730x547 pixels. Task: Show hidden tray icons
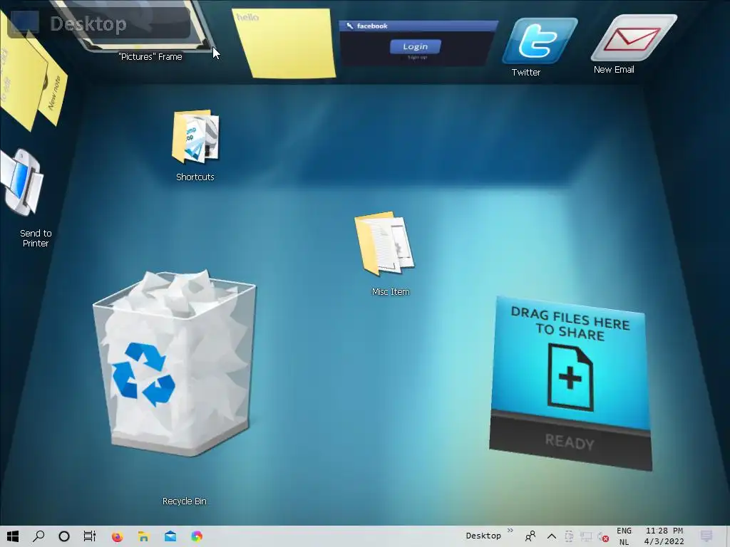pos(552,536)
